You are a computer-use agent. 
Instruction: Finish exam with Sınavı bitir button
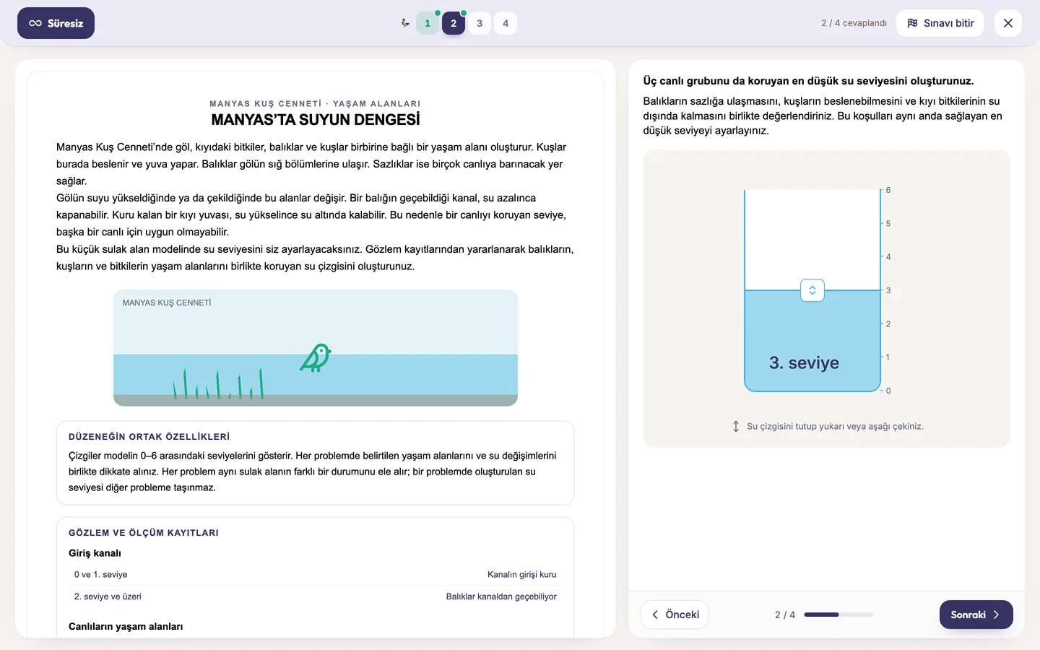click(x=940, y=23)
